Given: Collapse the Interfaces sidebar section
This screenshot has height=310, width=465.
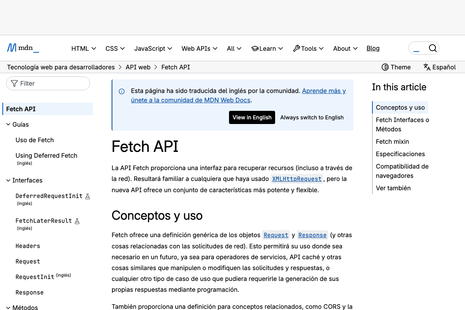Looking at the screenshot, I should pyautogui.click(x=24, y=180).
